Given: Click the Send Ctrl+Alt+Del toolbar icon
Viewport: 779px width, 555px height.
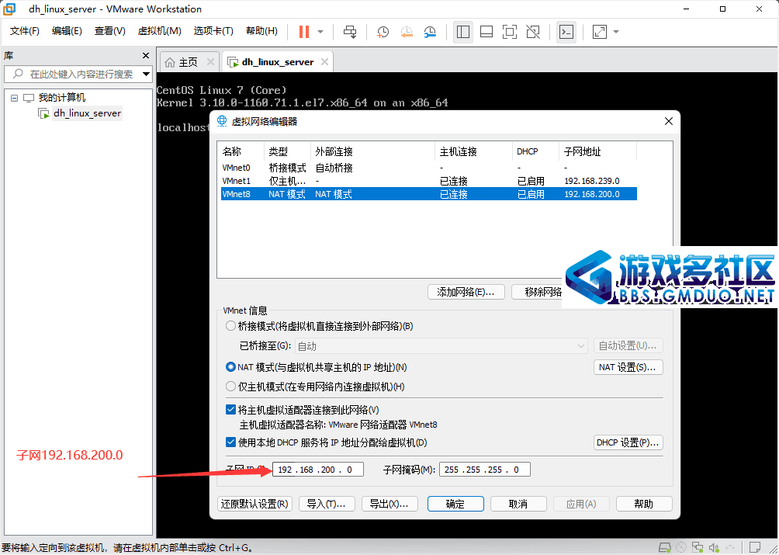Looking at the screenshot, I should (x=350, y=32).
